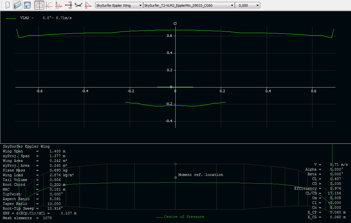
Task: Click the Cl axis label on graph
Action: (175, 24)
